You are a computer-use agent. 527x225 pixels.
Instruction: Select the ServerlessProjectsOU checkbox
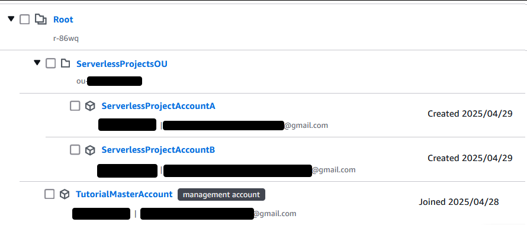51,63
